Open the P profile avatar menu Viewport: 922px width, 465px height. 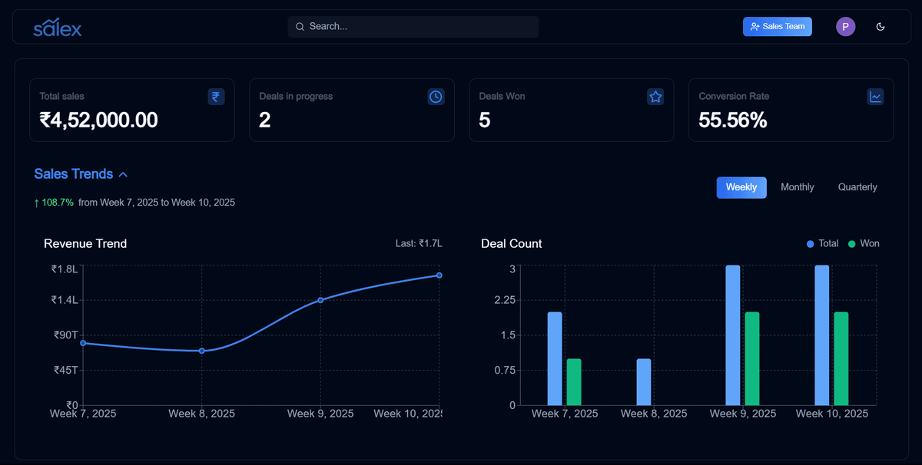coord(845,26)
